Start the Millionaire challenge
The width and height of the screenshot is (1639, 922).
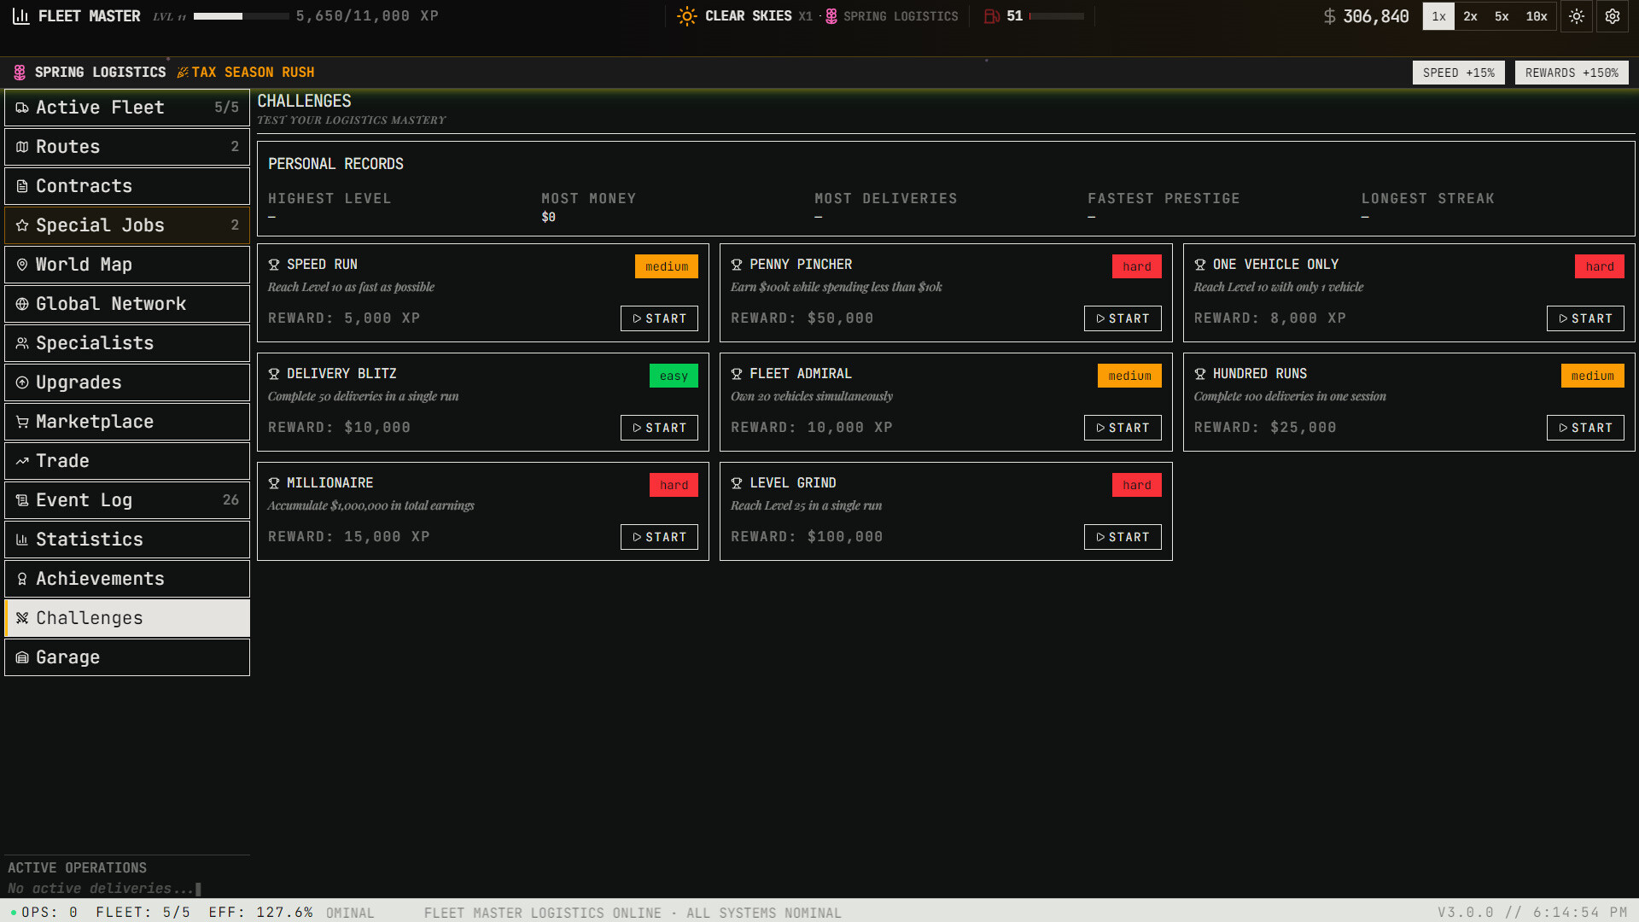point(658,537)
